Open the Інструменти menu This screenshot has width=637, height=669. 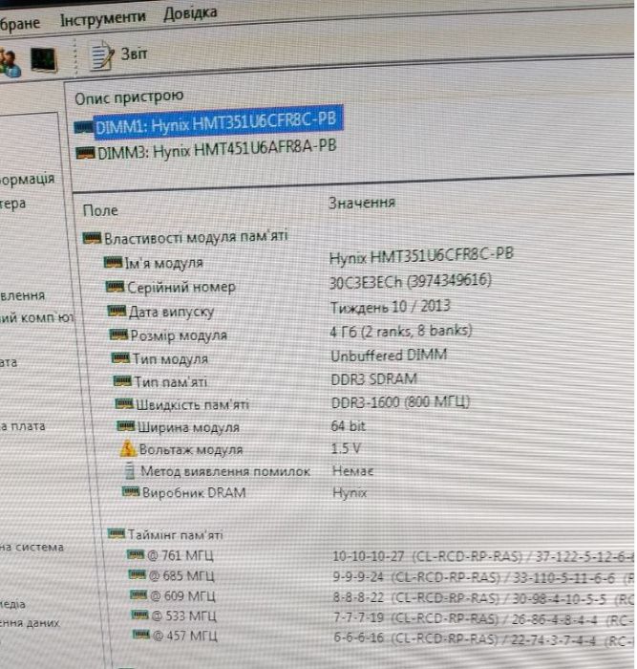(x=103, y=18)
